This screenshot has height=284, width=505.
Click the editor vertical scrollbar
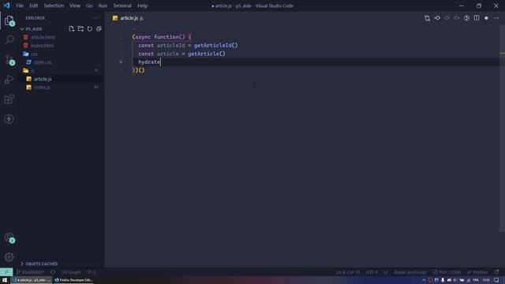click(x=502, y=129)
